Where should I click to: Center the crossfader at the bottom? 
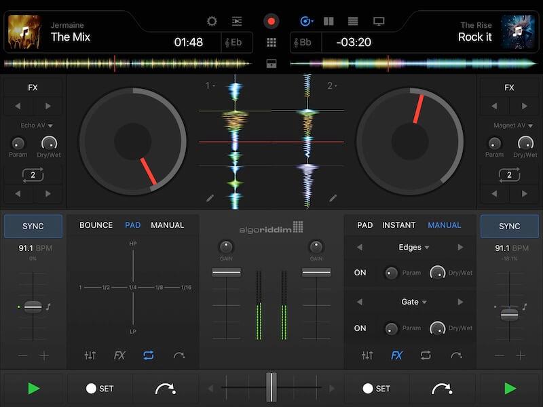(271, 385)
